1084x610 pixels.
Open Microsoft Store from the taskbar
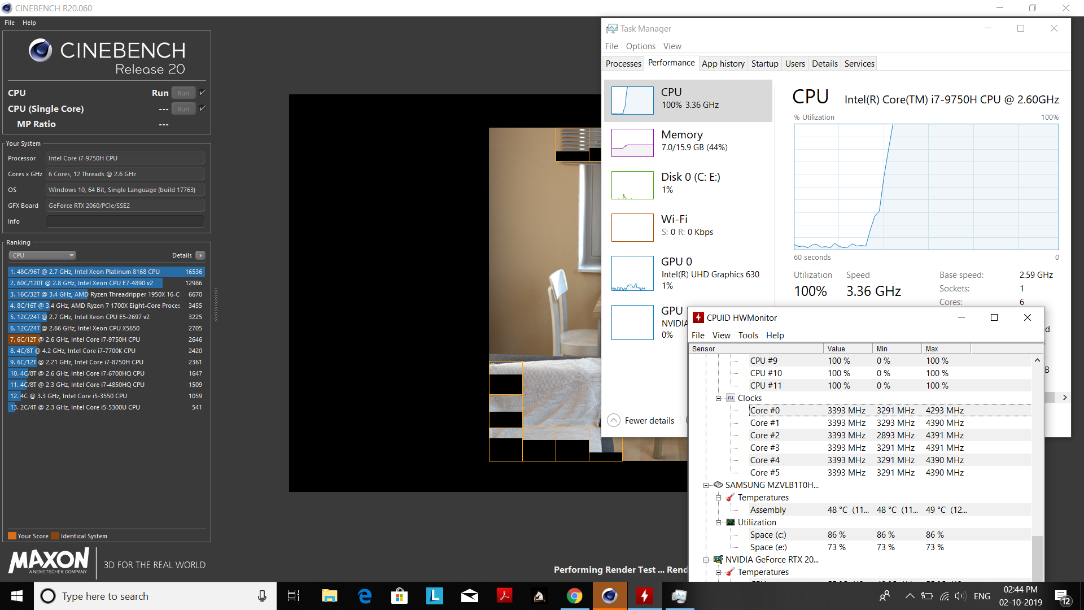(399, 596)
